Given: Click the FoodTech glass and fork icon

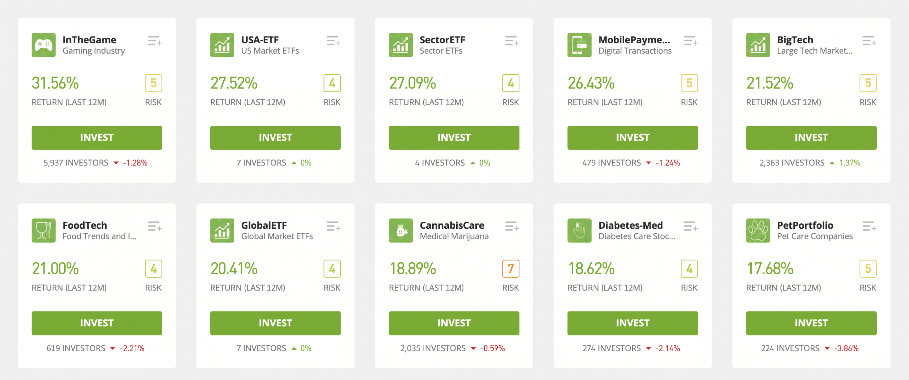Looking at the screenshot, I should (44, 230).
